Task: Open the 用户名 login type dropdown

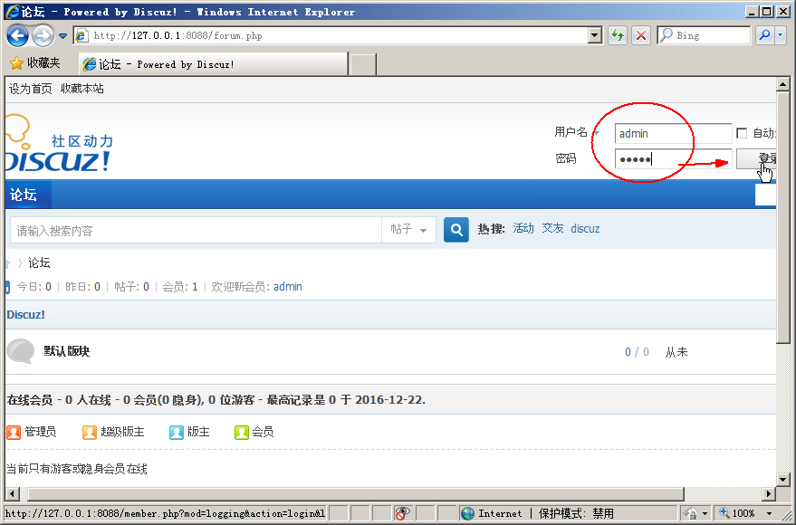Action: 597,133
